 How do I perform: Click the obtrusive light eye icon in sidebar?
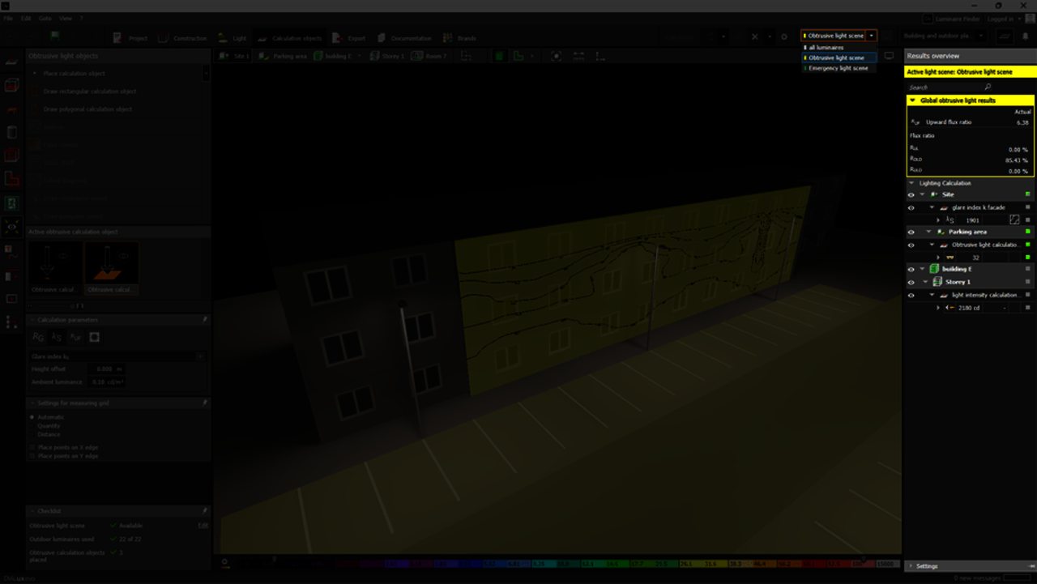(11, 226)
